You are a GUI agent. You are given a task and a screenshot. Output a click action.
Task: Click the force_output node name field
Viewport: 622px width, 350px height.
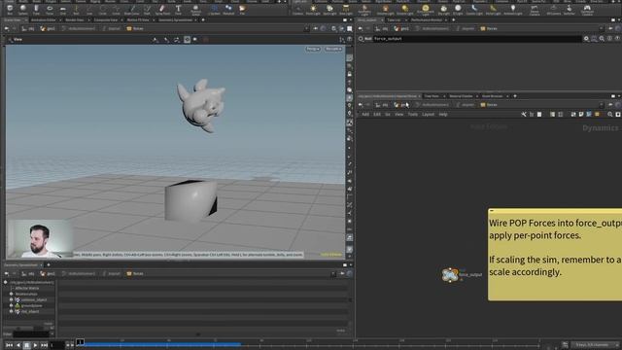pyautogui.click(x=477, y=39)
